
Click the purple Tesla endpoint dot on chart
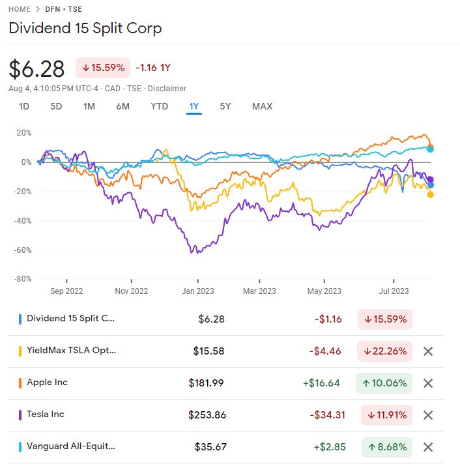[431, 179]
